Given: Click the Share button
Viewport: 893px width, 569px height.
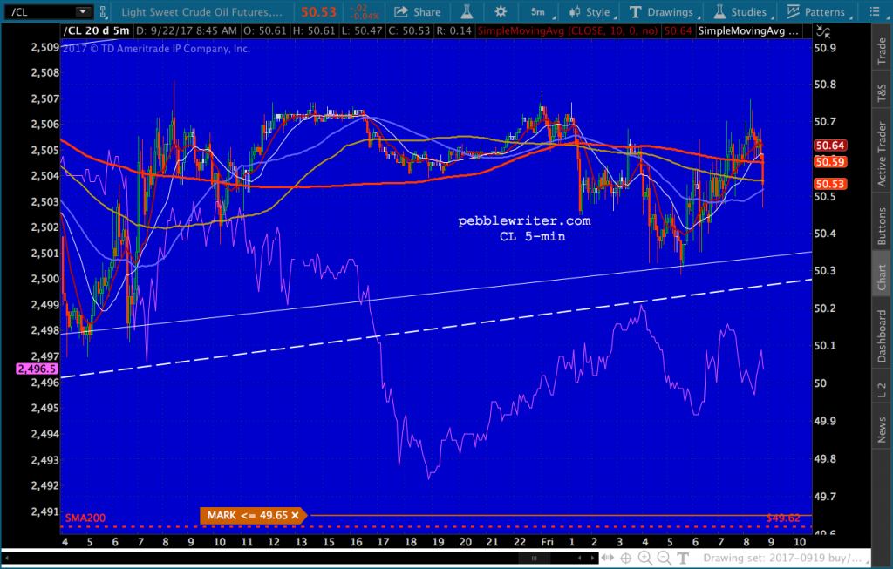Looking at the screenshot, I should click(x=418, y=11).
